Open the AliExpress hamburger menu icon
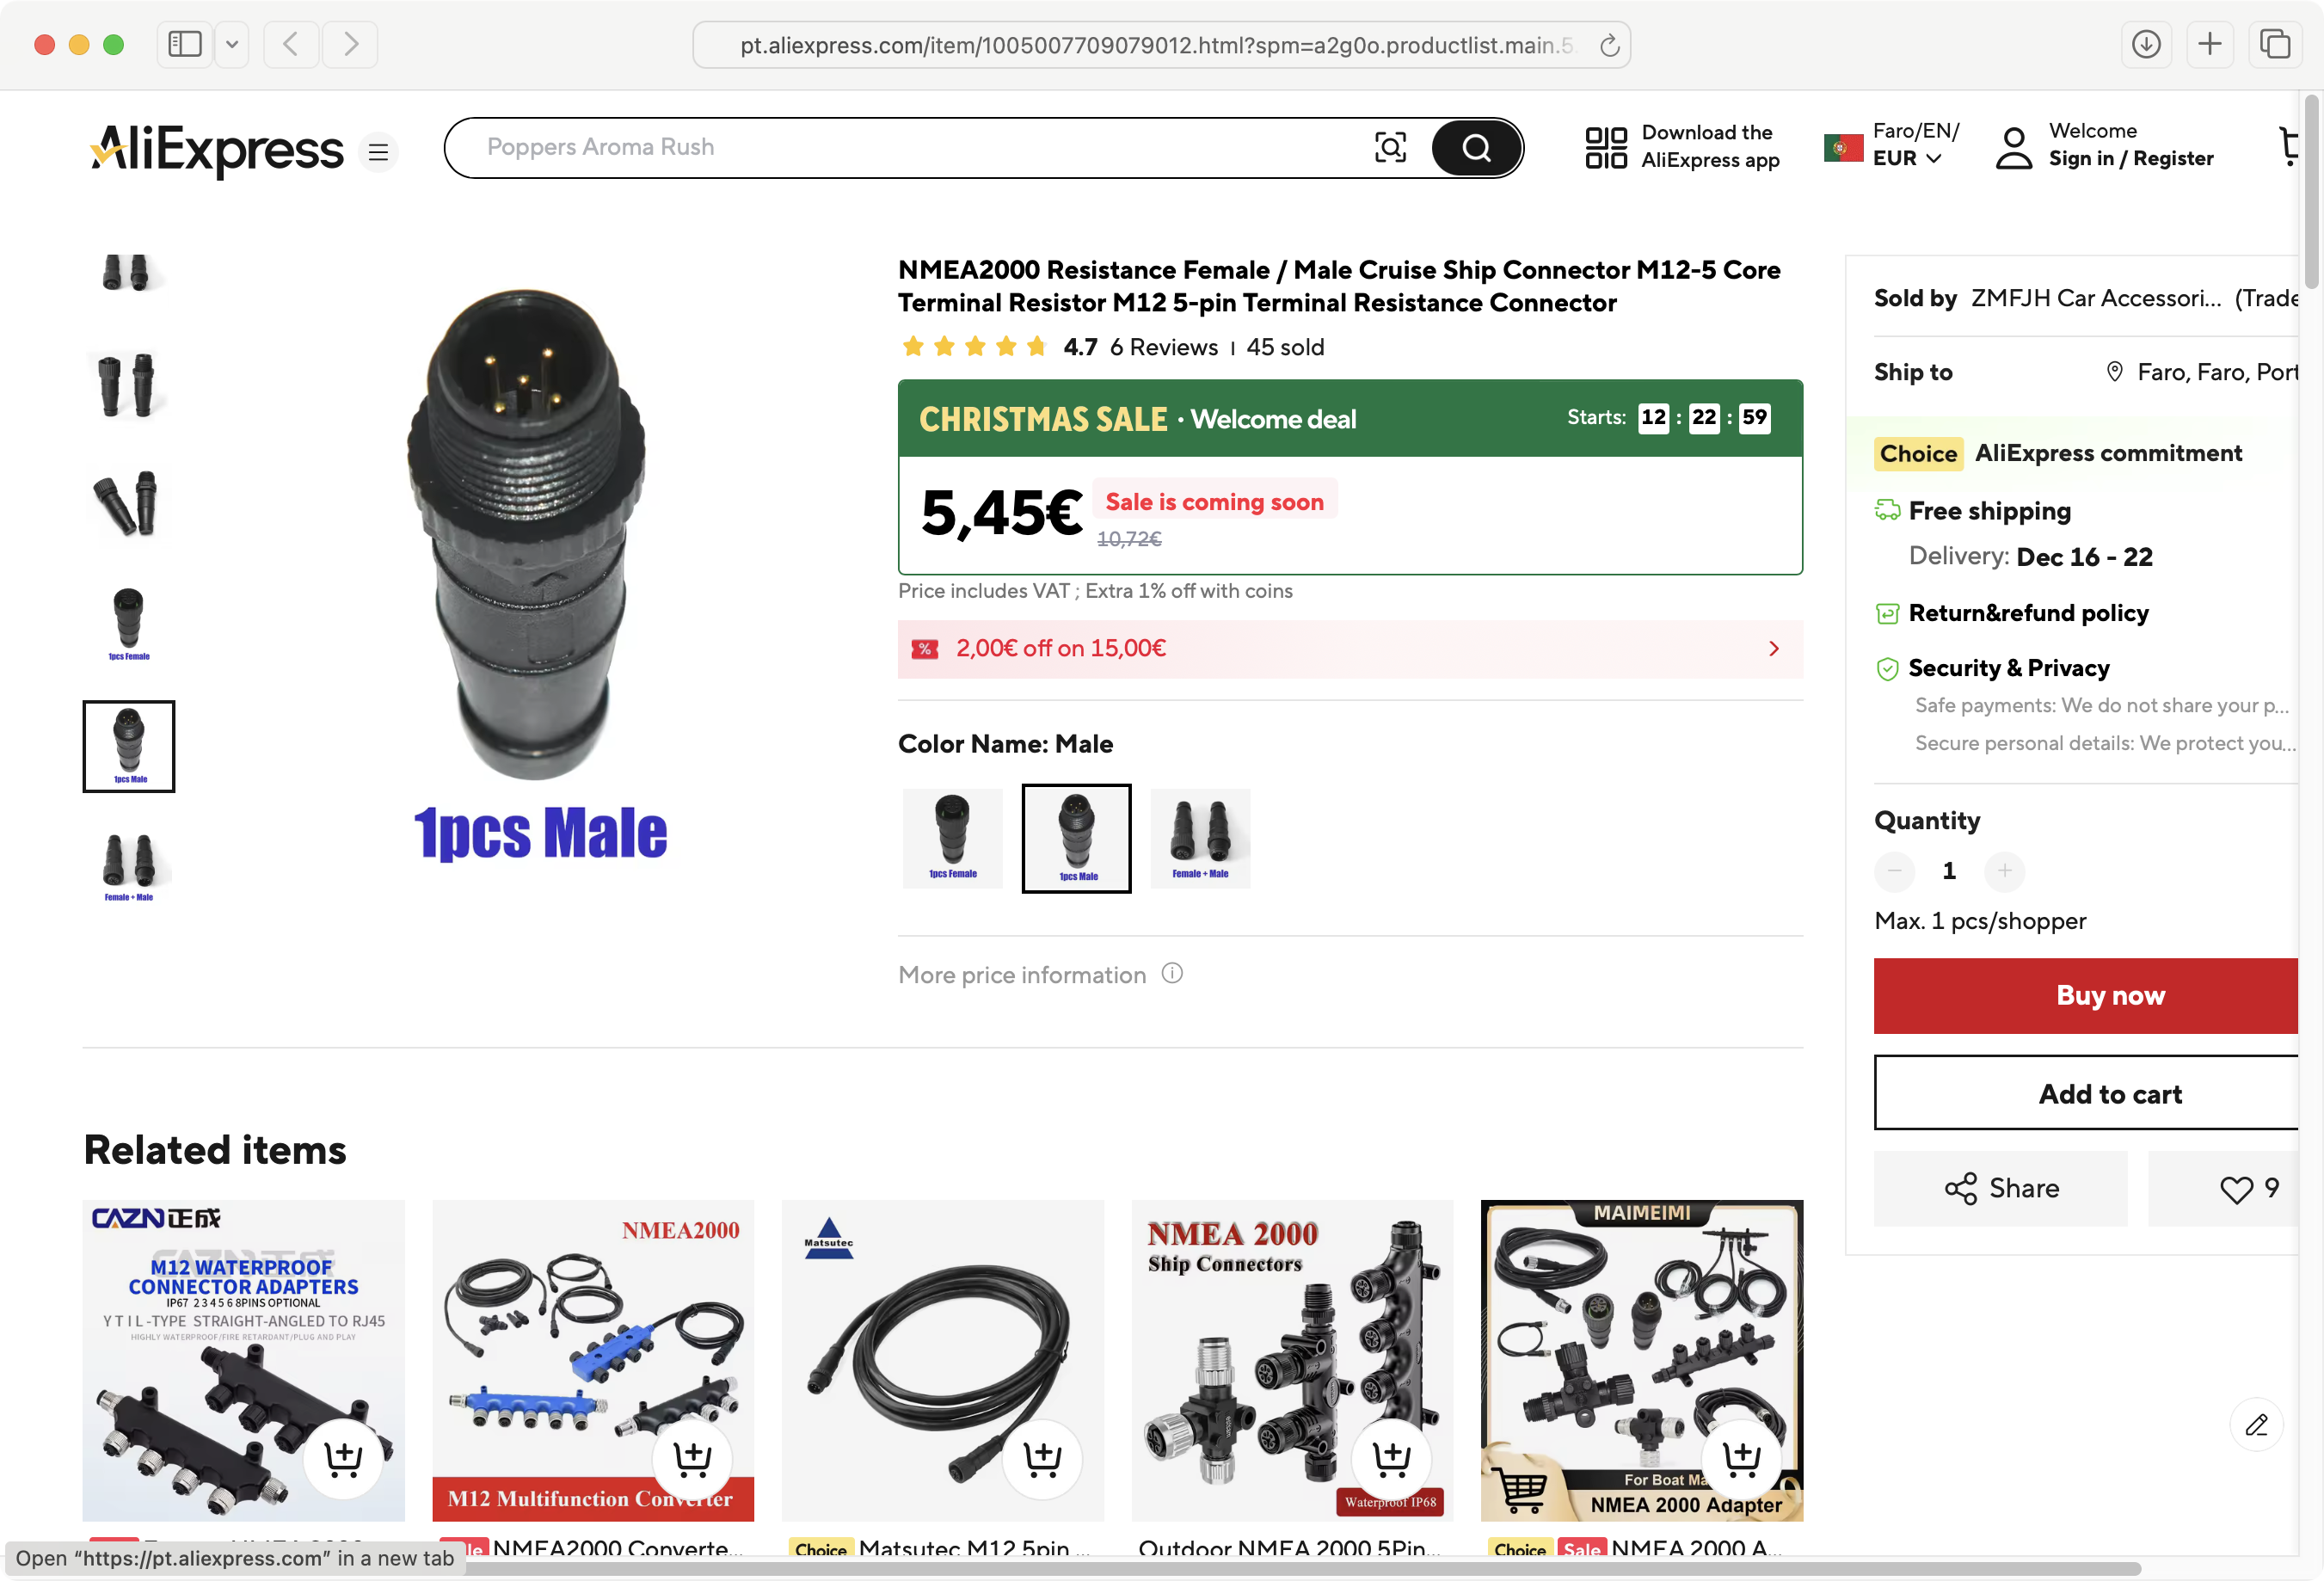 click(378, 152)
